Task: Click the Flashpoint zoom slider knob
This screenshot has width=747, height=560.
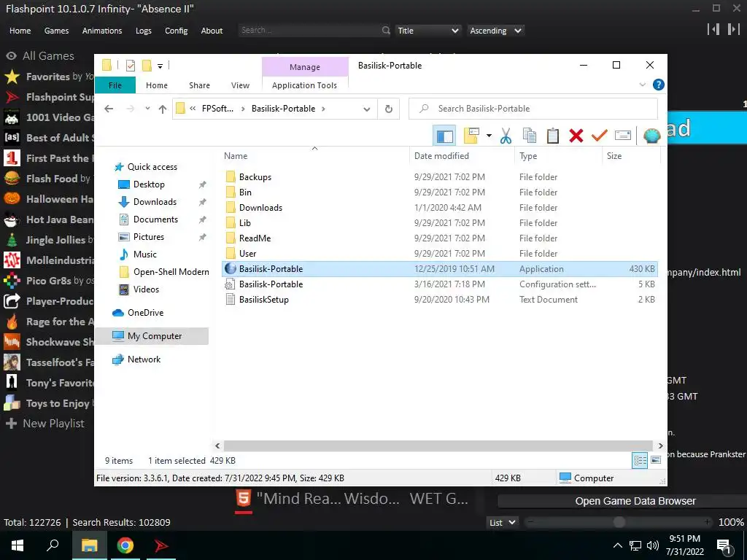Action: coord(619,522)
